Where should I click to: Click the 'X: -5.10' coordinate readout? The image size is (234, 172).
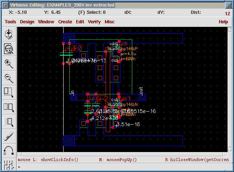18,12
